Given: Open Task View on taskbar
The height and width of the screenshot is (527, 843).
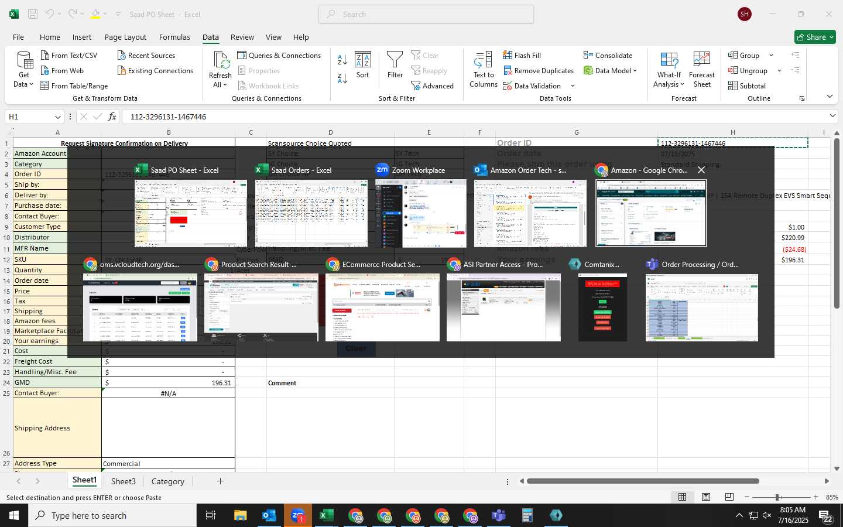Looking at the screenshot, I should coord(210,515).
